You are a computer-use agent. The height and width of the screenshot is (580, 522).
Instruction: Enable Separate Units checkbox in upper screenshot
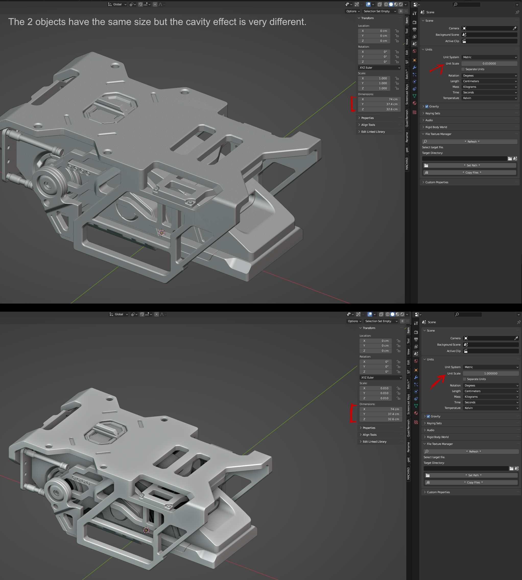click(x=463, y=69)
